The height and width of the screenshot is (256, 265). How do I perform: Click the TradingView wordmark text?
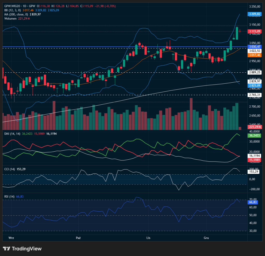pyautogui.click(x=27, y=249)
